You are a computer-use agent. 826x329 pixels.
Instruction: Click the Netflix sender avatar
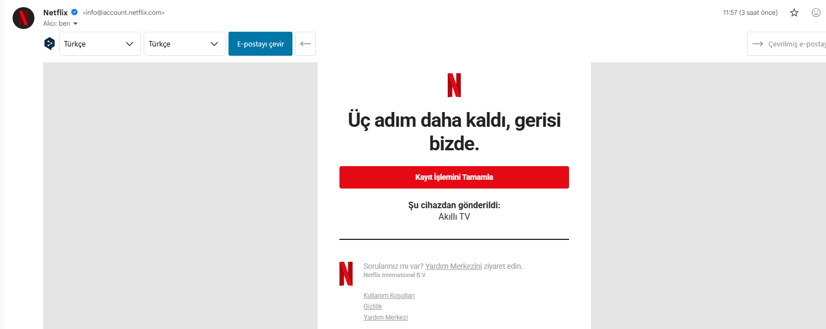coord(24,18)
